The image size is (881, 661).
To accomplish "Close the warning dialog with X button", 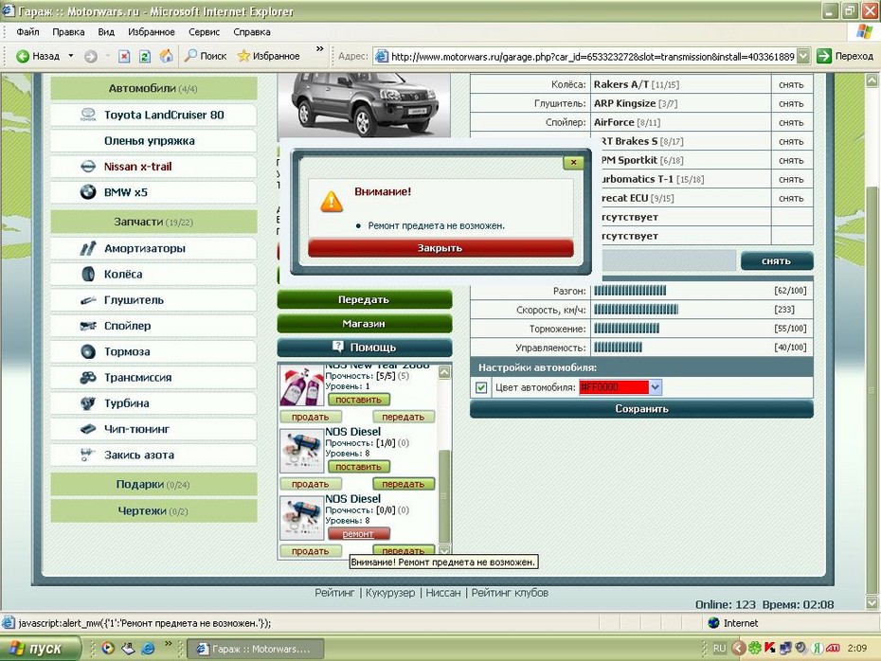I will (574, 162).
